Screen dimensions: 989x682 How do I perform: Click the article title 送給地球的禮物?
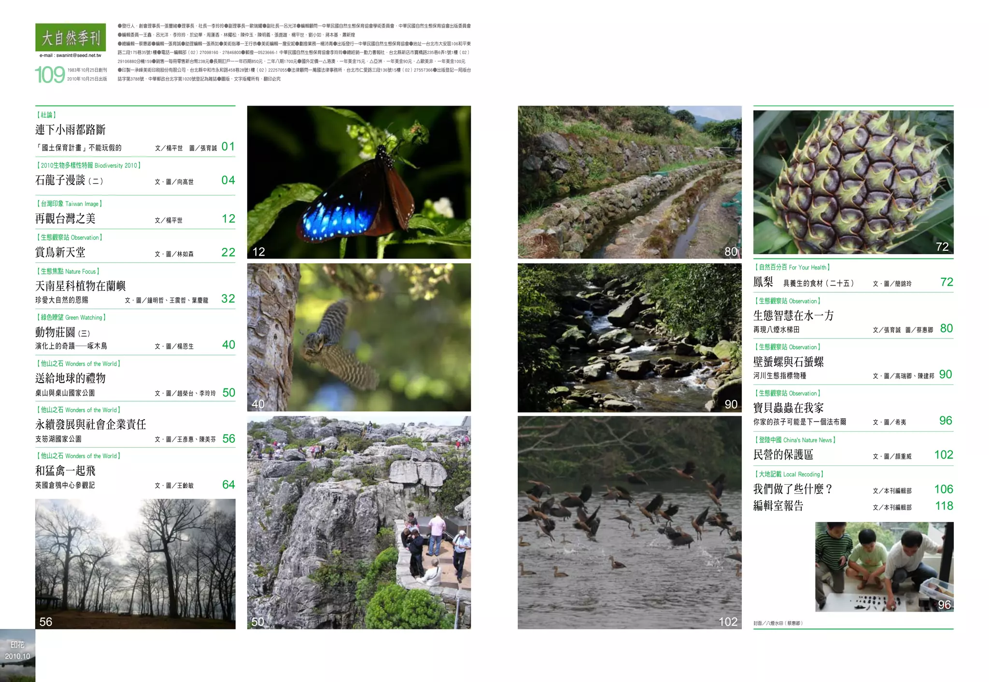[x=71, y=378]
